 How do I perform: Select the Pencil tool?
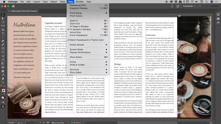tap(3, 44)
